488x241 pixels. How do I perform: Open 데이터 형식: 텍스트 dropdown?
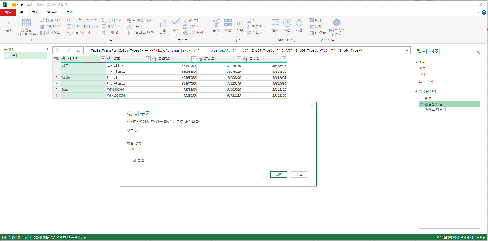(83, 20)
